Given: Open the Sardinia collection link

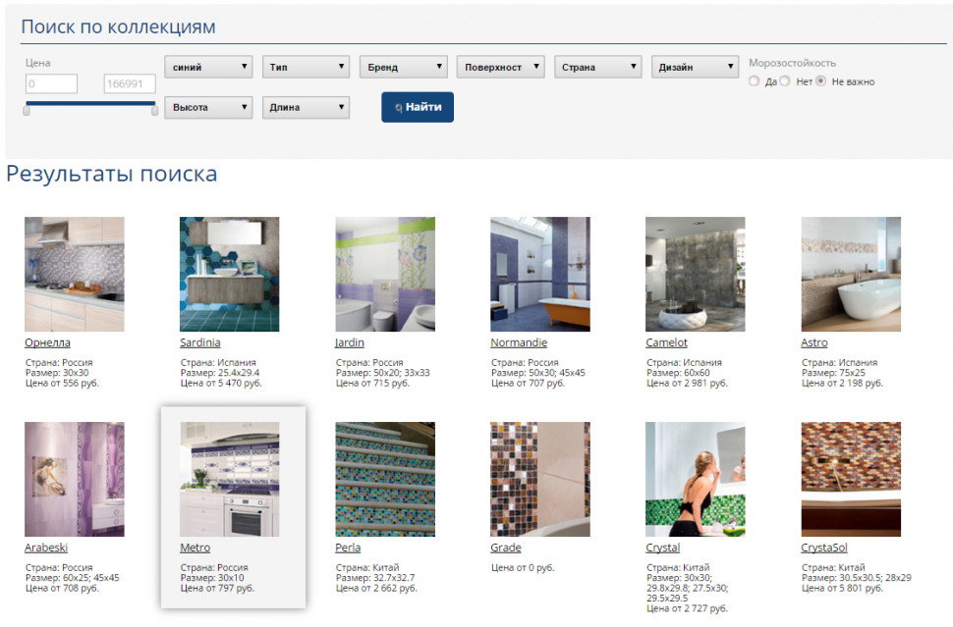Looking at the screenshot, I should (x=200, y=342).
